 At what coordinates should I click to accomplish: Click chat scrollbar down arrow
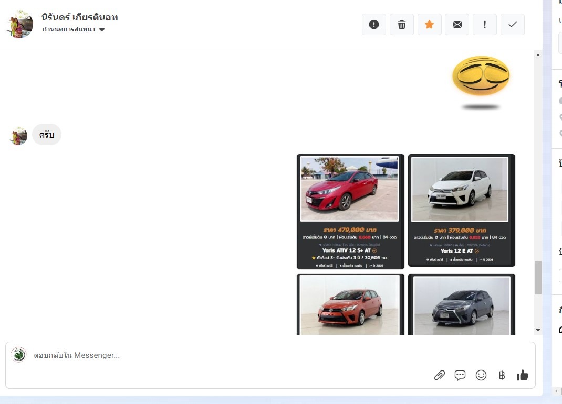(538, 330)
